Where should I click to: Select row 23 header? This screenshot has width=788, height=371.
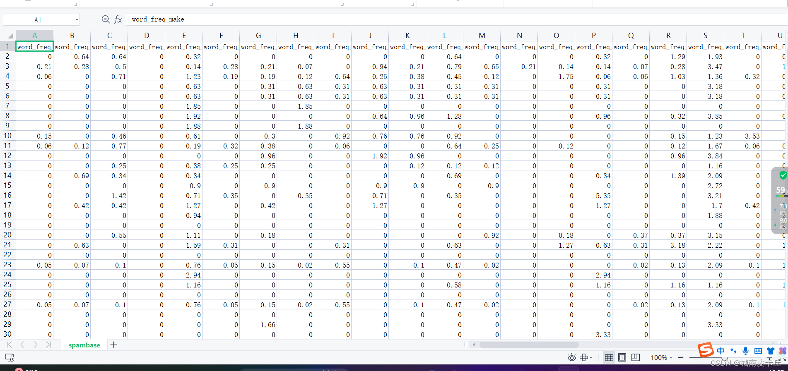(x=7, y=265)
